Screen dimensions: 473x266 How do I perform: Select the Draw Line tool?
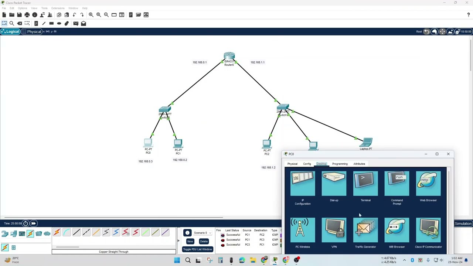click(44, 23)
